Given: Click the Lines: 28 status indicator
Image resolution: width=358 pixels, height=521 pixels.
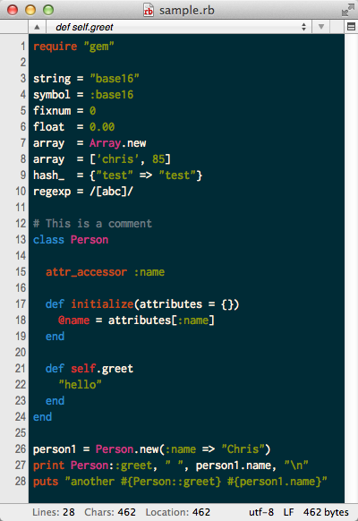Looking at the screenshot, I should point(54,512).
